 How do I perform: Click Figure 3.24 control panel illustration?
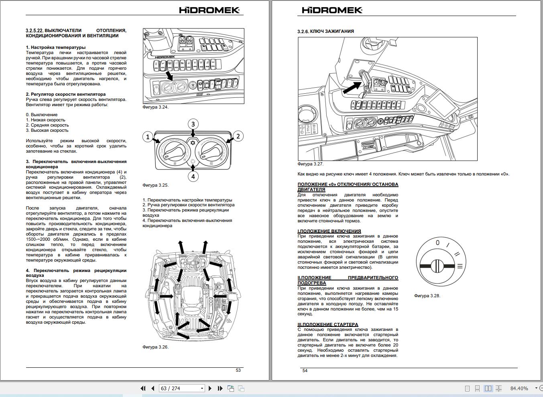click(193, 66)
